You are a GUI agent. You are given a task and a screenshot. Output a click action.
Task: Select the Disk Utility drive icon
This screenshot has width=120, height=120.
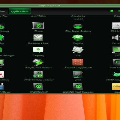click(x=116, y=25)
